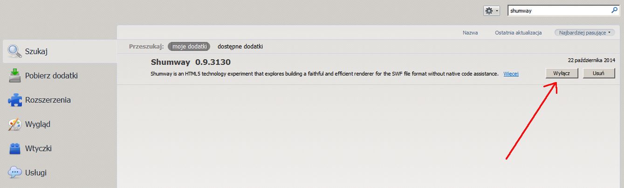Remove Shumway using the Usuń button

tap(599, 74)
